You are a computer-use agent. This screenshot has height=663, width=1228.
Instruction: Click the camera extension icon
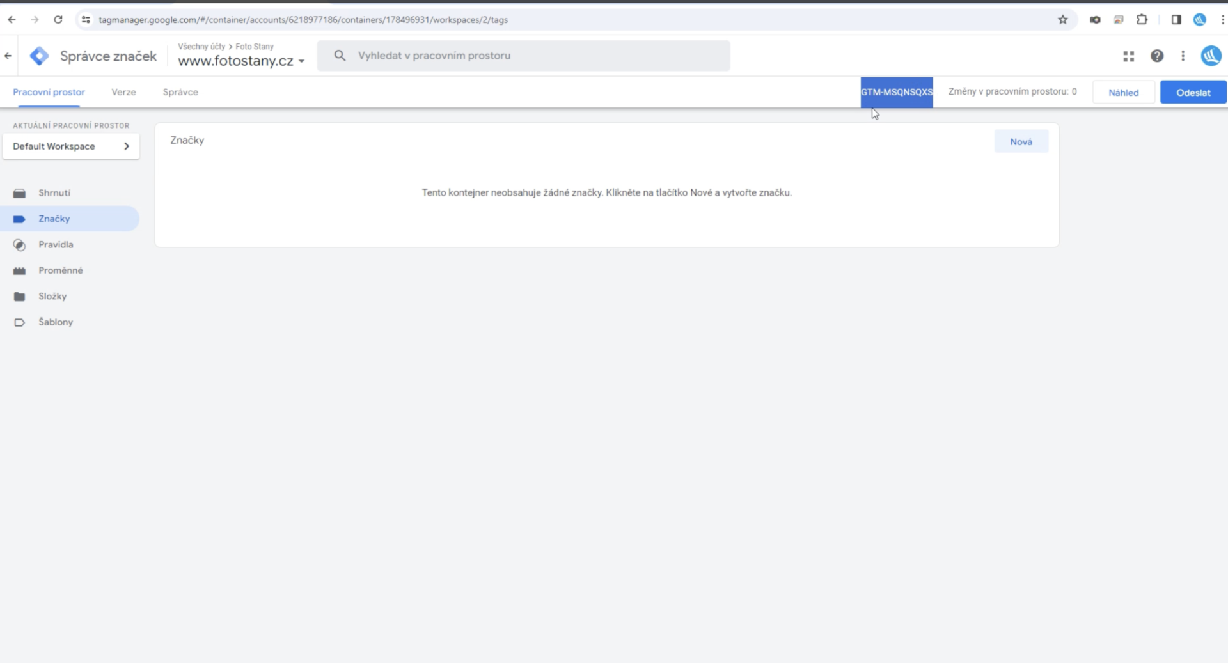pyautogui.click(x=1095, y=20)
